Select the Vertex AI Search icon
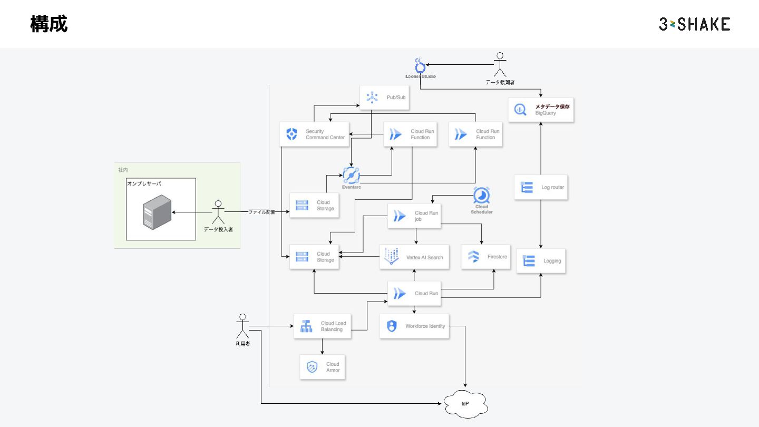Screen dimensions: 759x427 coord(392,257)
